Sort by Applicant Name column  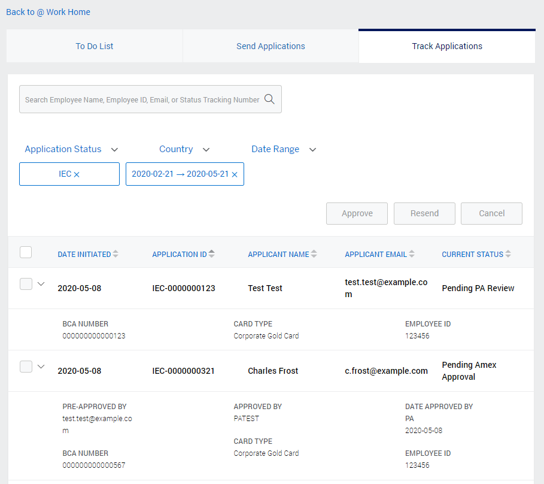pyautogui.click(x=314, y=254)
